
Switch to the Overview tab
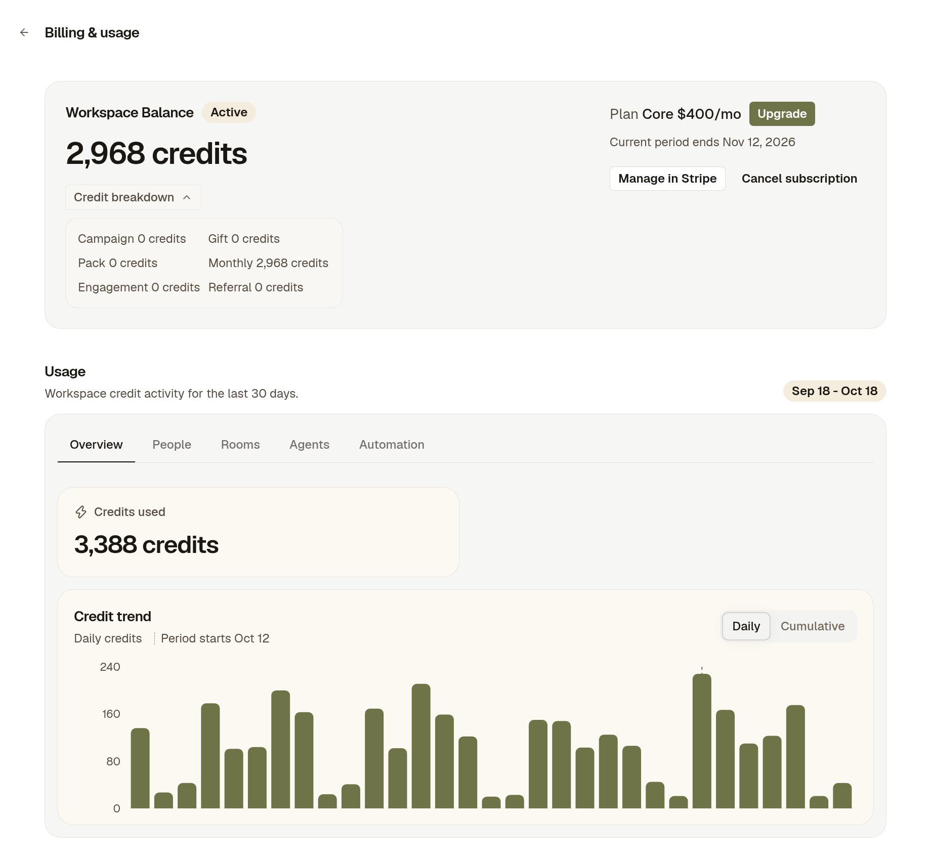[96, 445]
